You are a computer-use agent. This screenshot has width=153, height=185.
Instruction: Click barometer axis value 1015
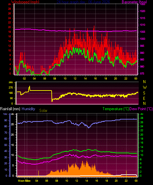[x=143, y=18]
